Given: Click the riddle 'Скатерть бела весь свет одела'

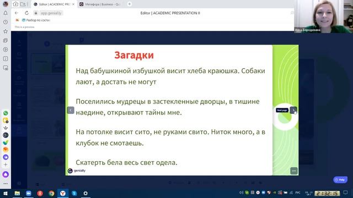Looking at the screenshot, I should coord(126,162).
